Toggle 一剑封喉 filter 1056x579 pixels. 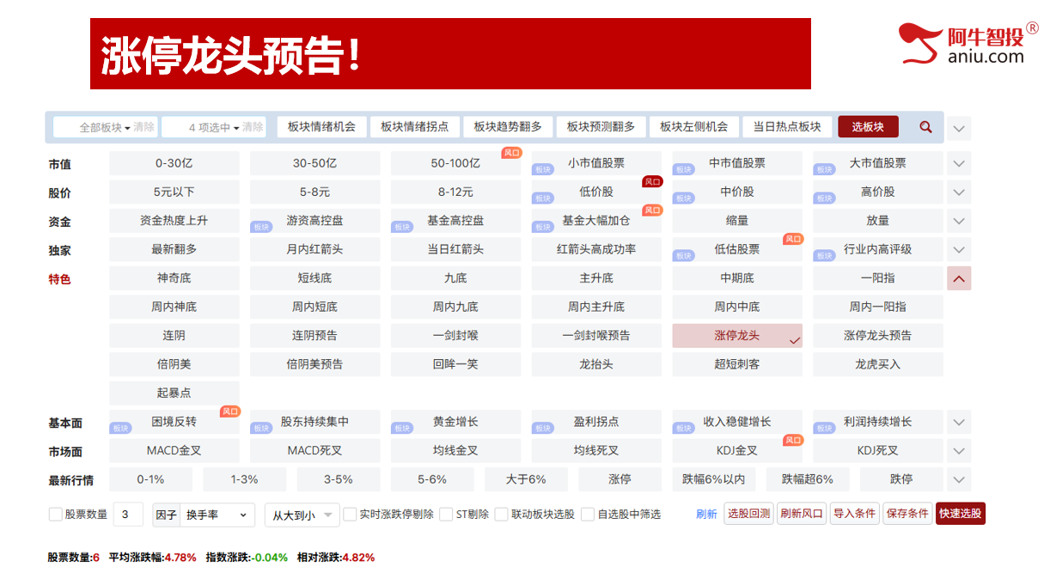[x=455, y=336]
